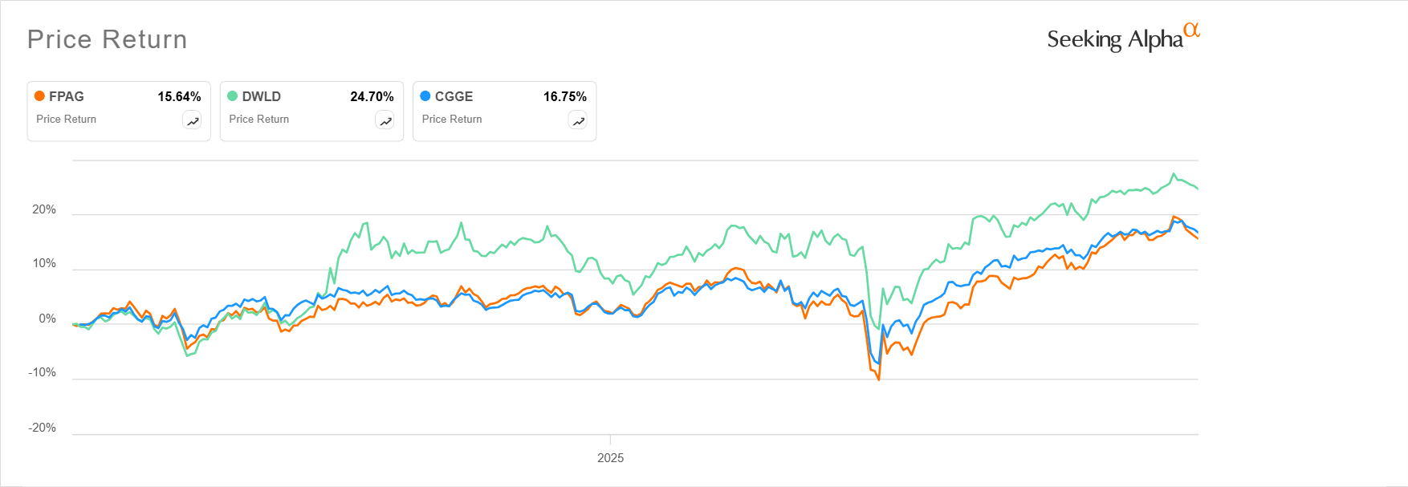The width and height of the screenshot is (1408, 487).
Task: Click the 2025 x-axis label
Action: coord(610,457)
